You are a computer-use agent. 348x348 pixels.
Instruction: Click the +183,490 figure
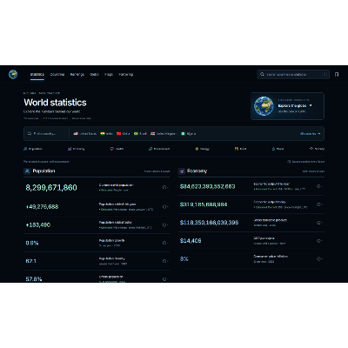38,225
